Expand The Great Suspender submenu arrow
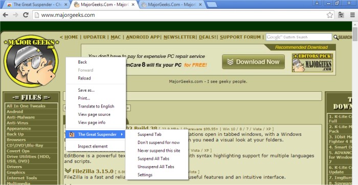The image size is (358, 185). point(122,134)
